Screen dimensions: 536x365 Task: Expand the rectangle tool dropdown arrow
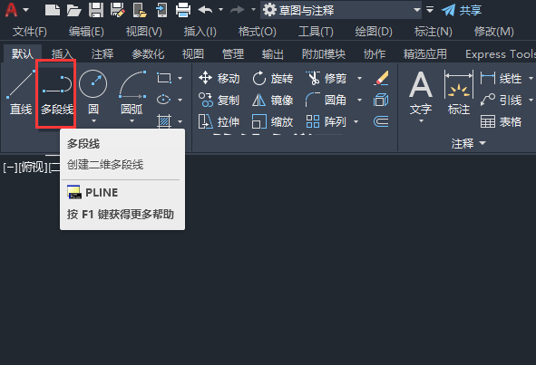click(180, 78)
